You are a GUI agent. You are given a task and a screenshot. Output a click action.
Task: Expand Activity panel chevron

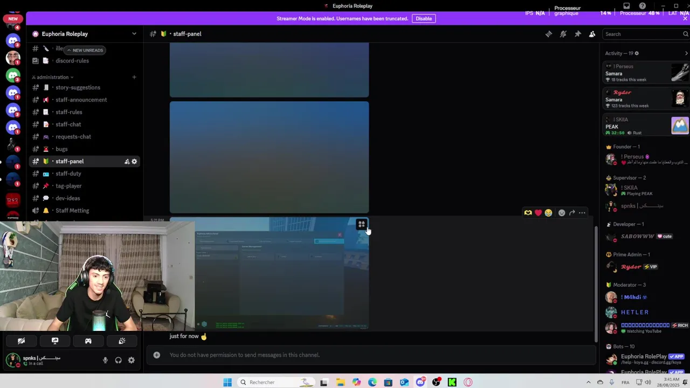[686, 53]
